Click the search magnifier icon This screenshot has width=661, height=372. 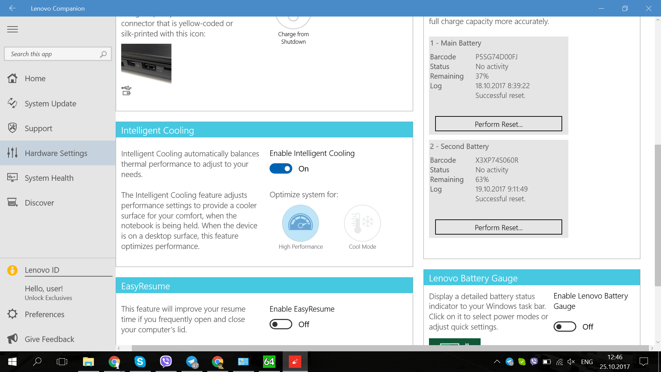coord(103,54)
